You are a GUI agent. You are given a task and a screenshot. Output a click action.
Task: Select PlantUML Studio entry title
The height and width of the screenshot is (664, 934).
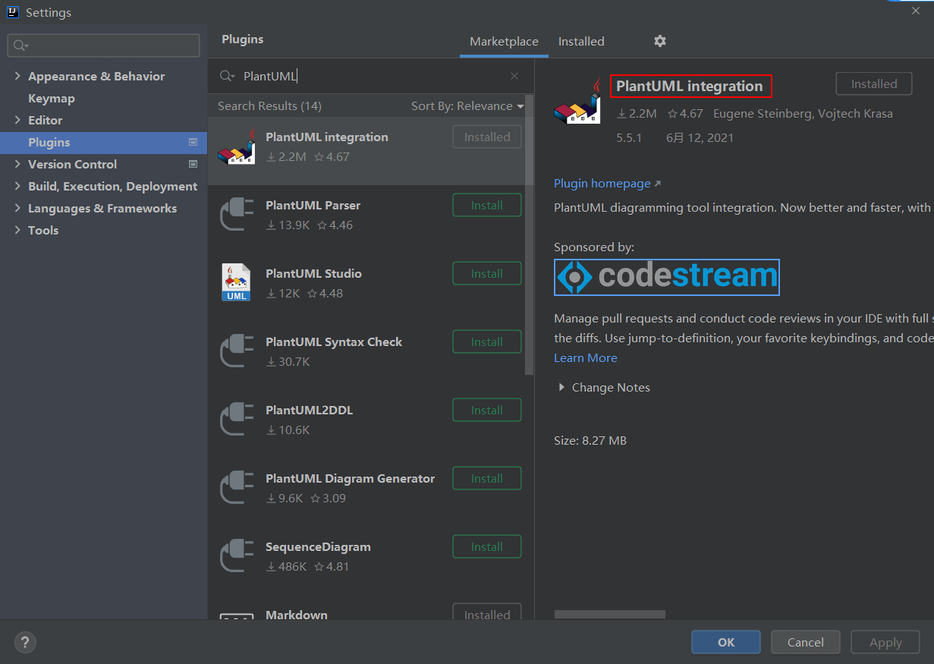tap(314, 273)
